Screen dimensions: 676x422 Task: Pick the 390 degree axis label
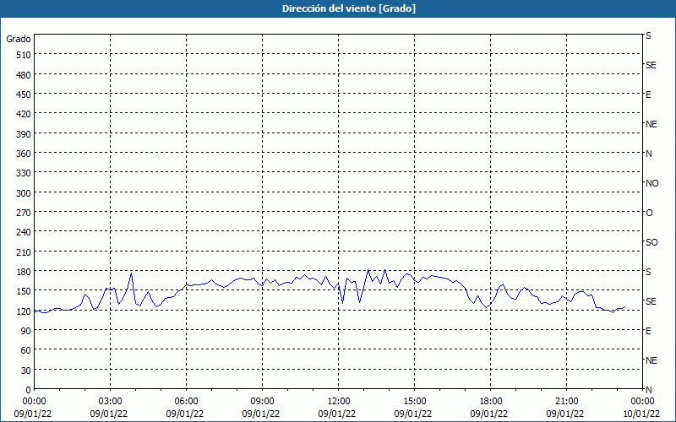click(x=24, y=134)
